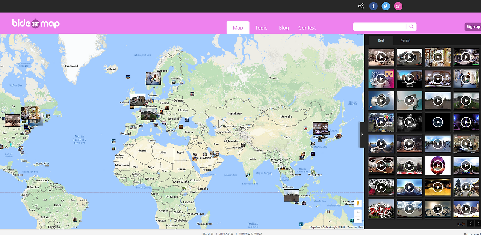Open the small marker near Iceland

point(128,77)
